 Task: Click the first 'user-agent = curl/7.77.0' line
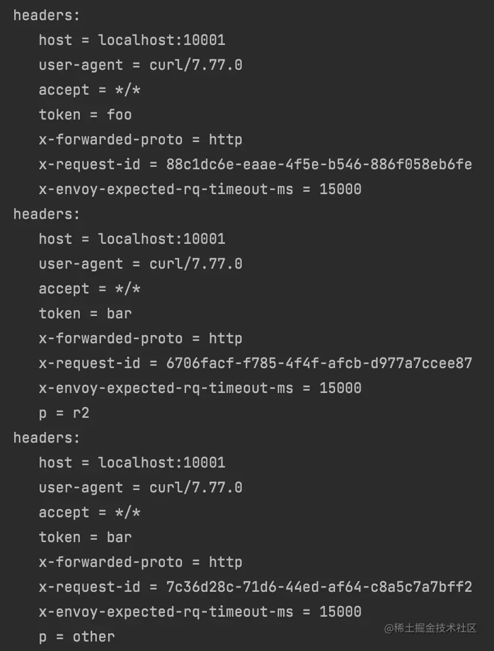pos(141,65)
